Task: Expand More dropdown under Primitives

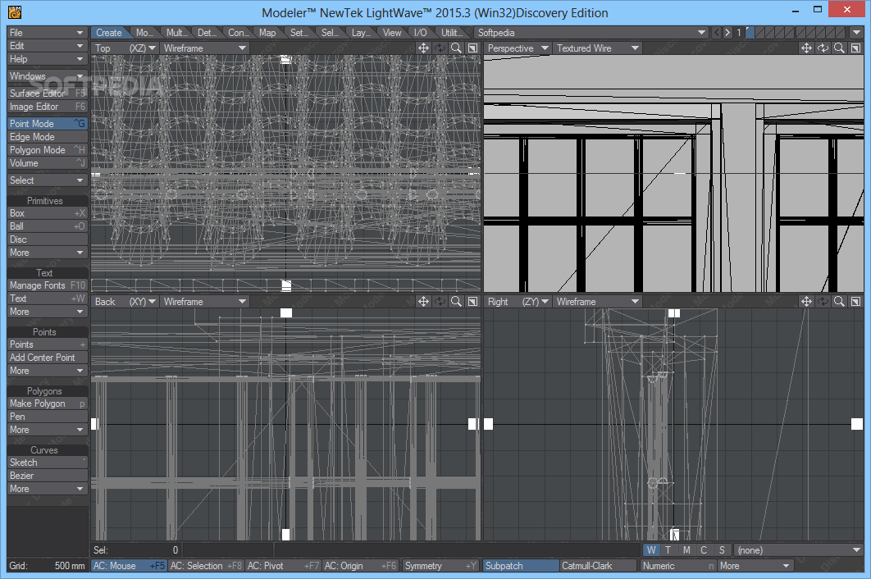Action: click(48, 253)
